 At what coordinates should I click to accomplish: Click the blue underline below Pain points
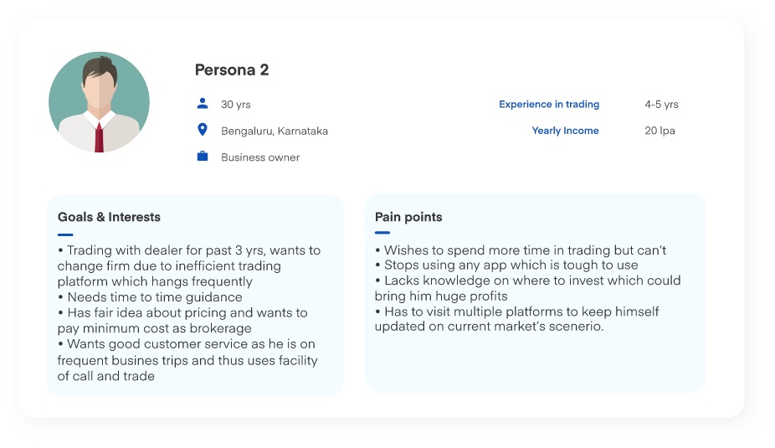click(382, 233)
